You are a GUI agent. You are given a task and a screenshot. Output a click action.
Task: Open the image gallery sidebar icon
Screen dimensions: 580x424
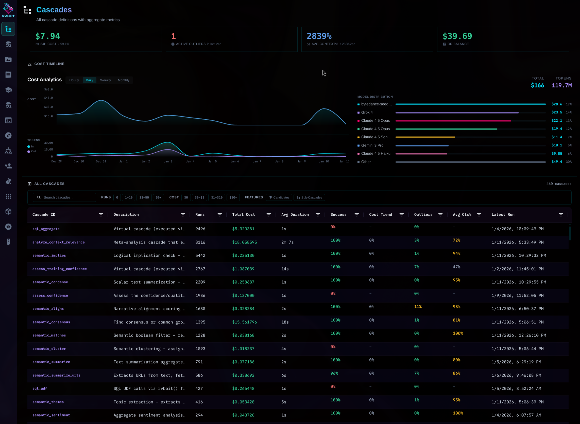point(8,60)
